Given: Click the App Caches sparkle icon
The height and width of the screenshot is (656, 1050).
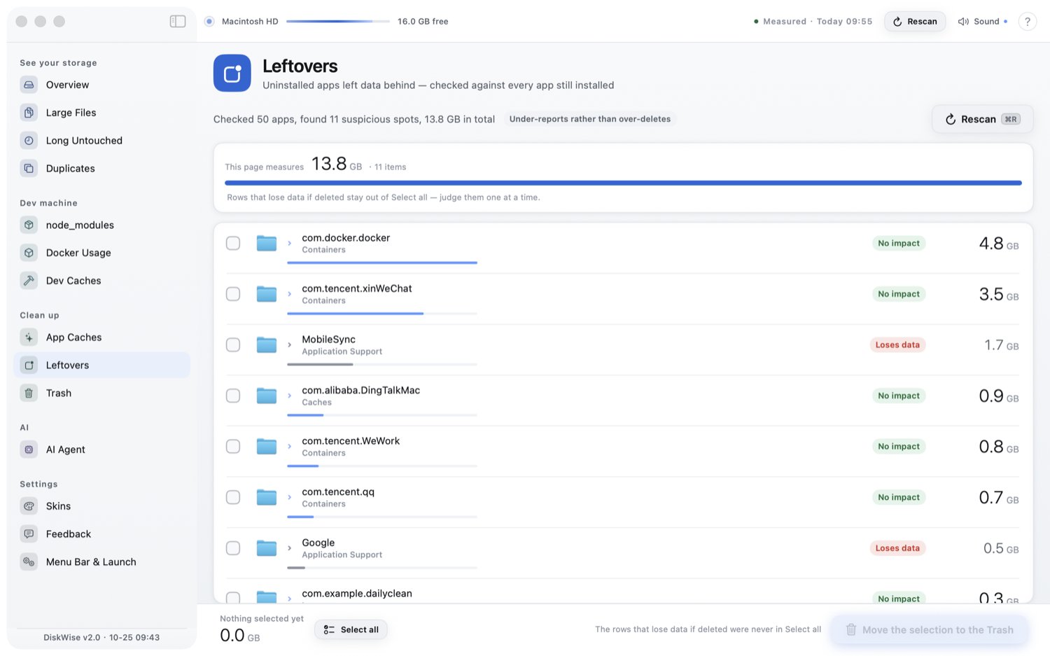Looking at the screenshot, I should pyautogui.click(x=29, y=337).
